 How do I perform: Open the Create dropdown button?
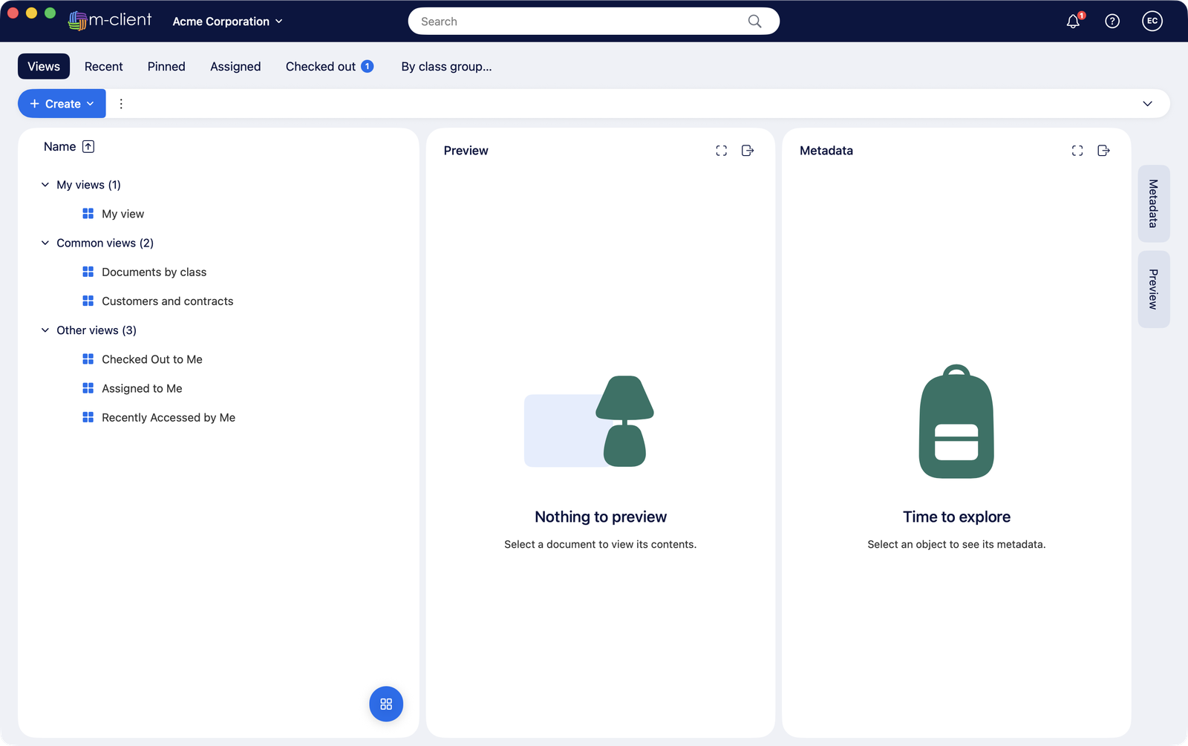click(x=62, y=104)
